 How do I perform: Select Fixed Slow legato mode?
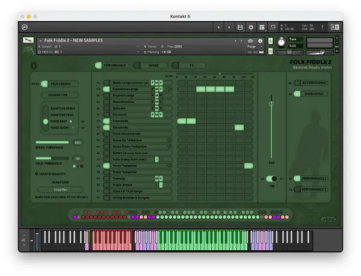pos(60,127)
